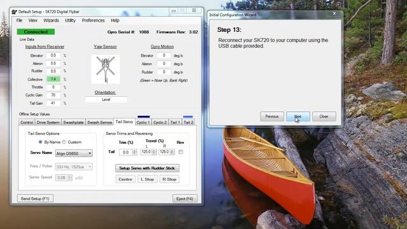Click the Orientation Level field
The image size is (407, 229).
pyautogui.click(x=106, y=99)
